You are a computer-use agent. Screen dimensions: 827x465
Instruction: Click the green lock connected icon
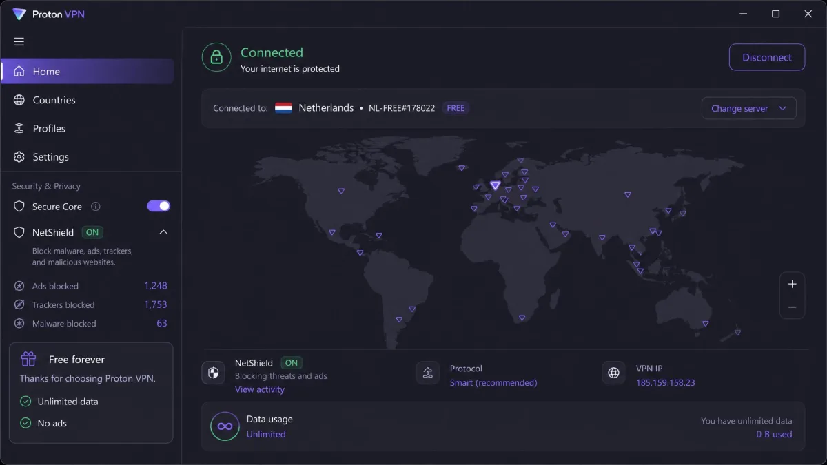point(216,58)
